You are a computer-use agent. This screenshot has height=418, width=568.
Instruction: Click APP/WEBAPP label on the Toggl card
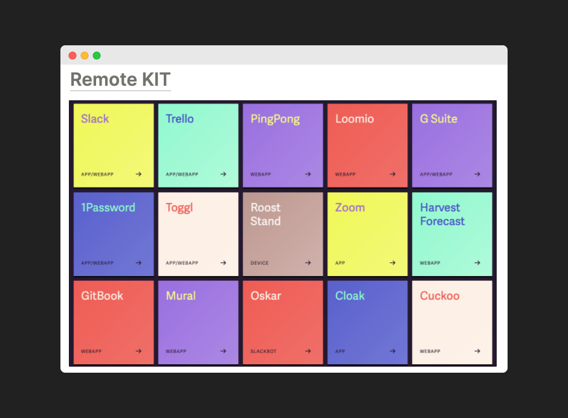pyautogui.click(x=182, y=263)
